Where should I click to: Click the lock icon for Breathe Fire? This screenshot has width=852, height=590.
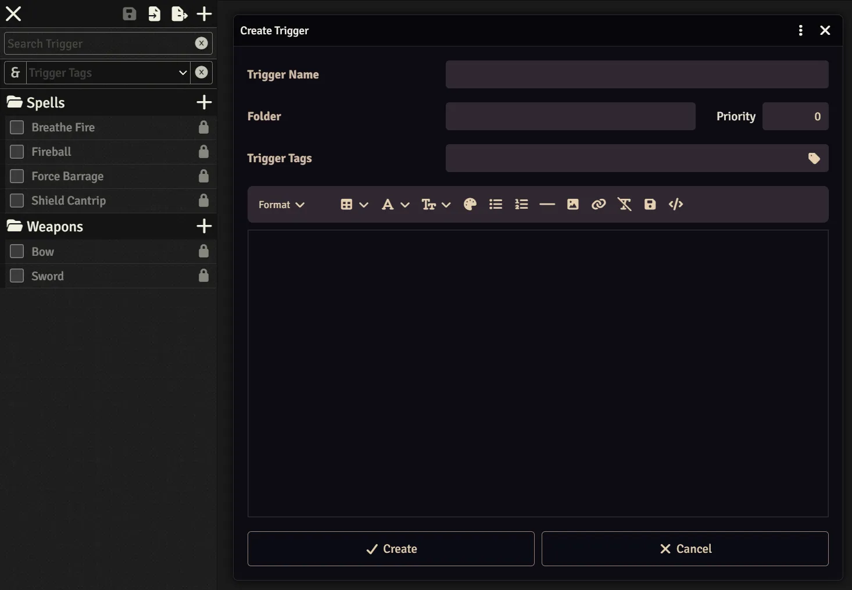coord(203,127)
